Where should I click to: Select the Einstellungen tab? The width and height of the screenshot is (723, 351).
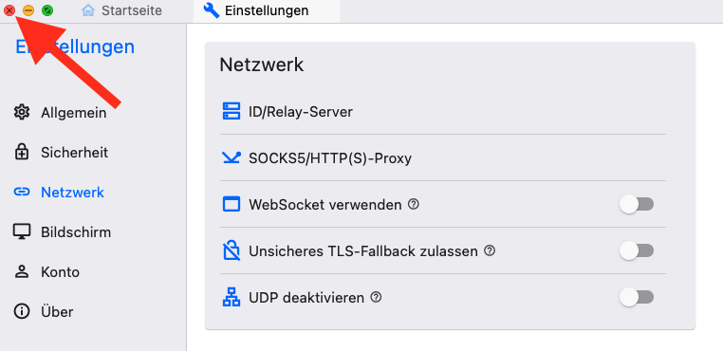click(x=266, y=10)
